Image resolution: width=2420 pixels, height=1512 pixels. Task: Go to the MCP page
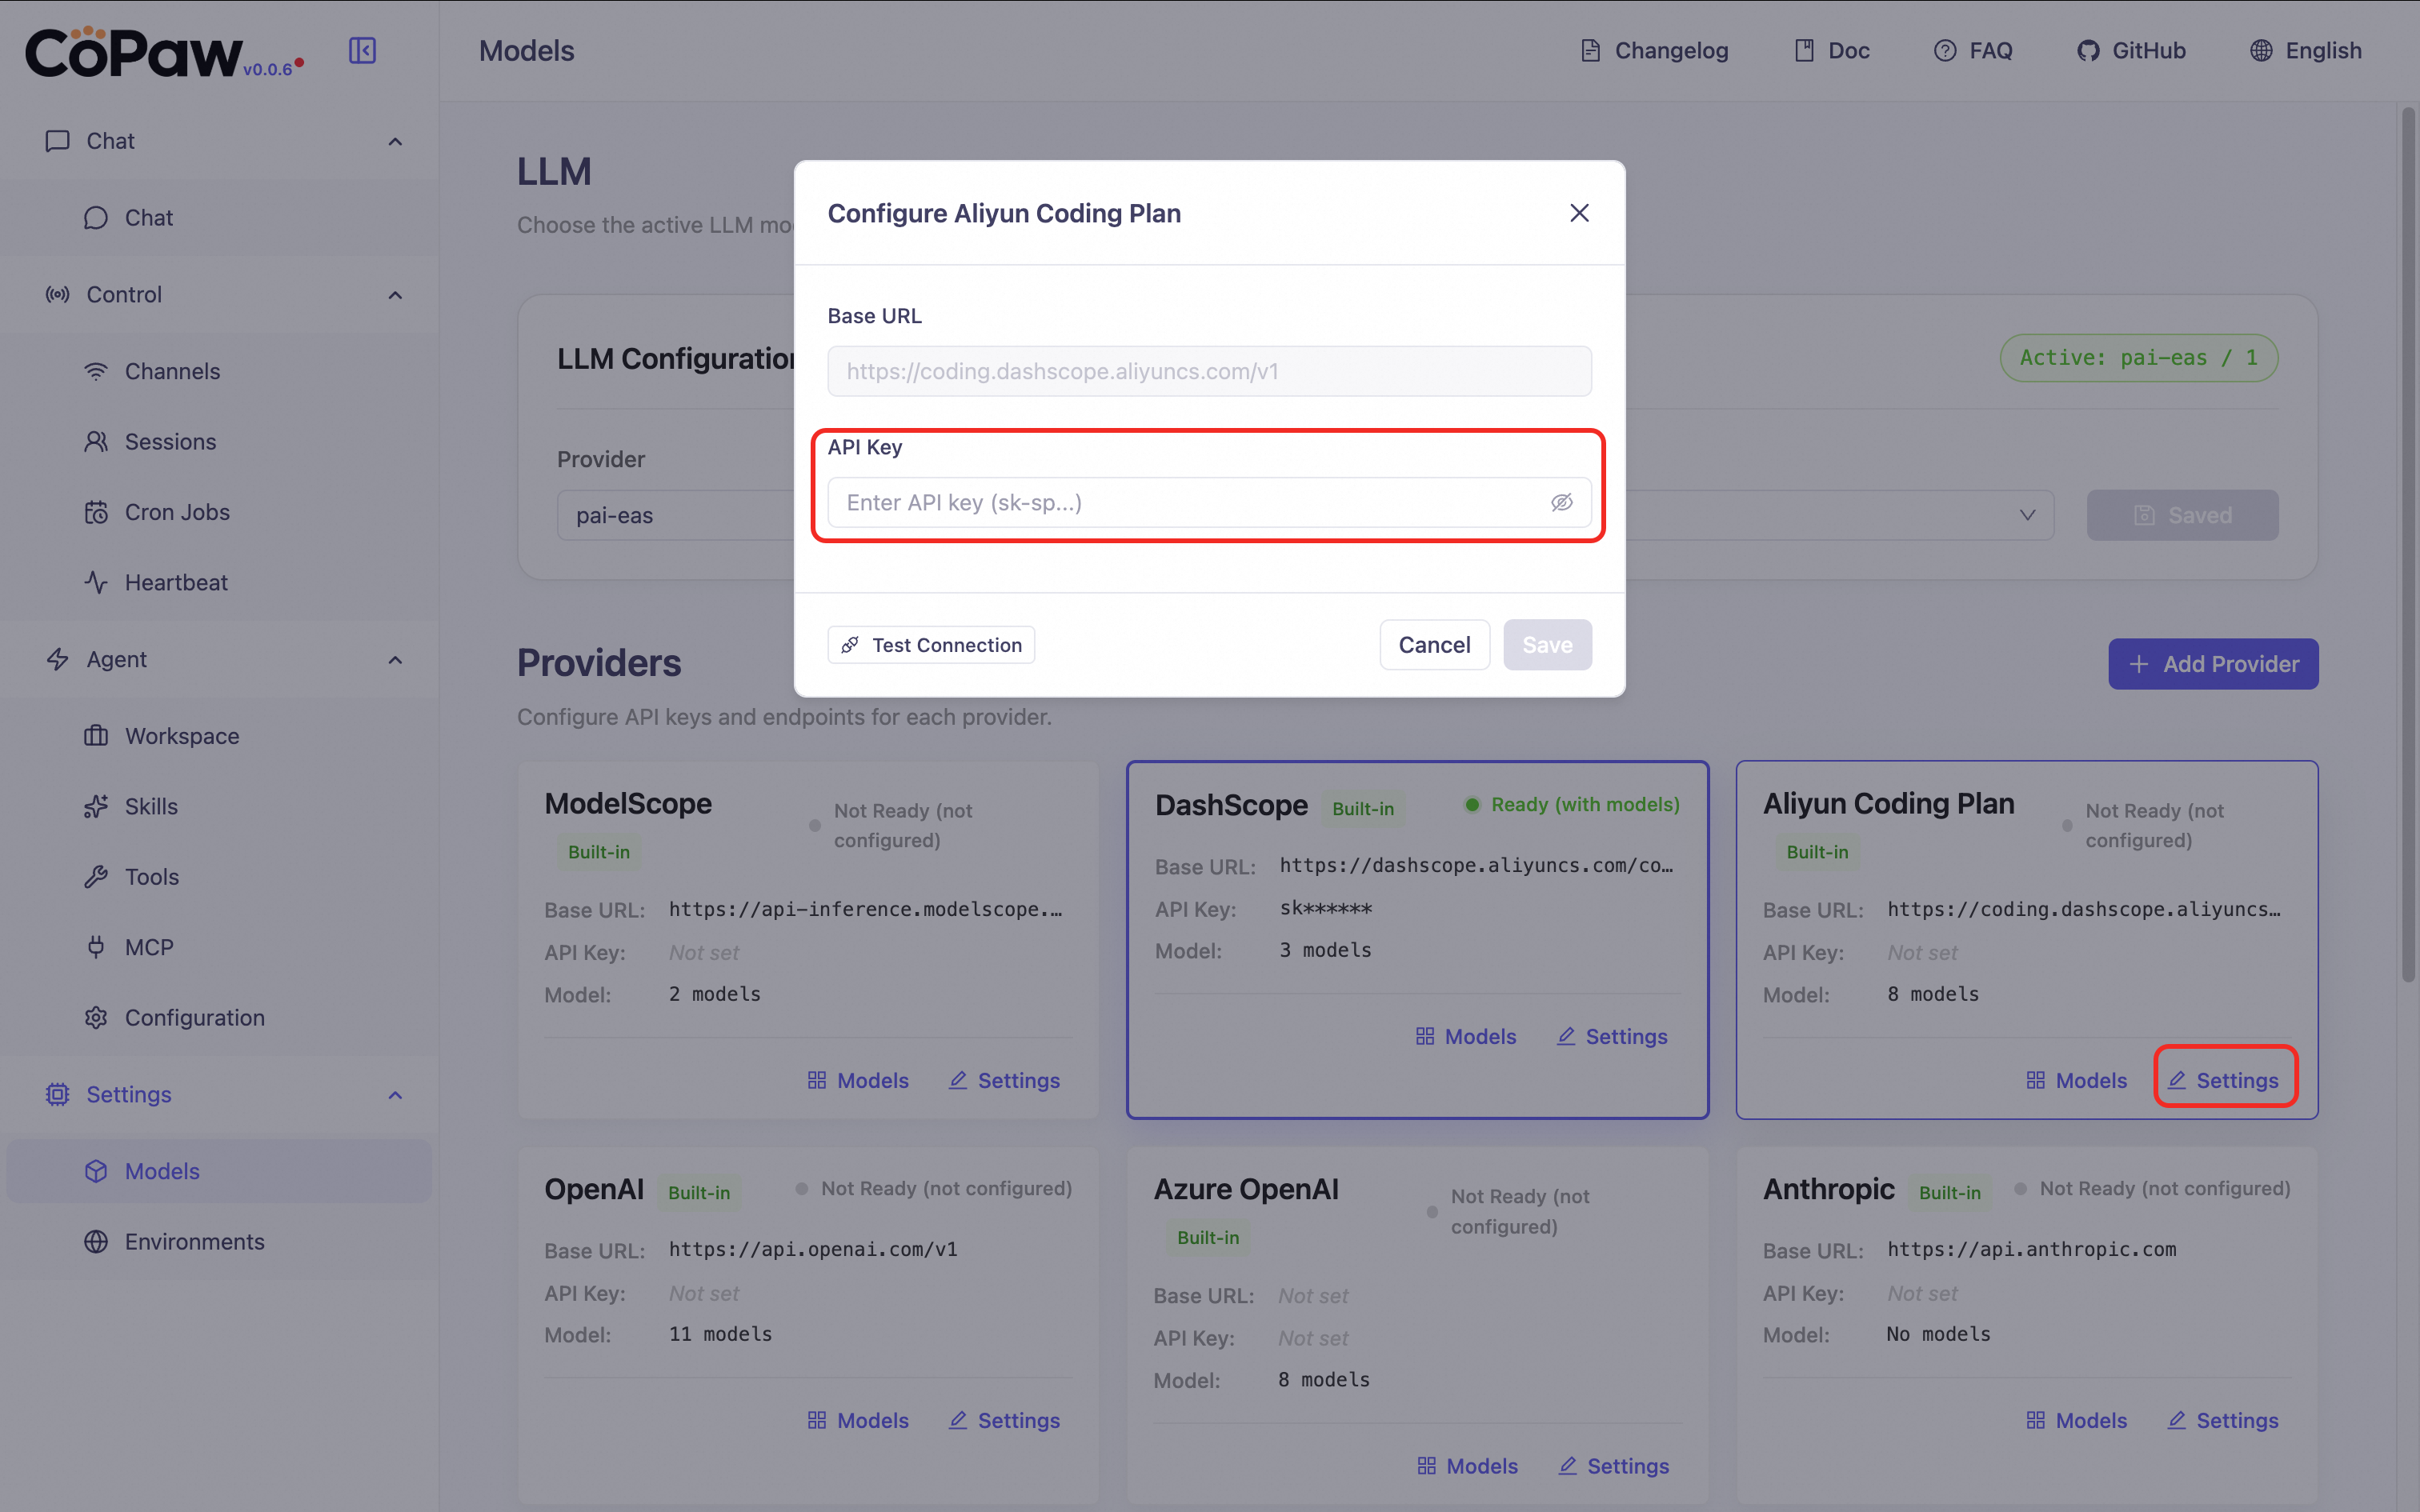point(149,947)
